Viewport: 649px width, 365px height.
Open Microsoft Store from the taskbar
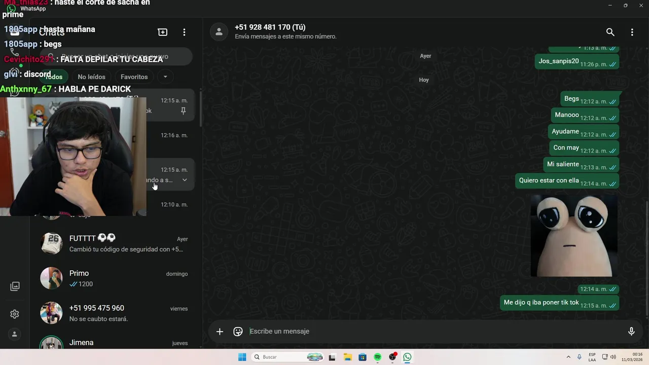(x=363, y=357)
